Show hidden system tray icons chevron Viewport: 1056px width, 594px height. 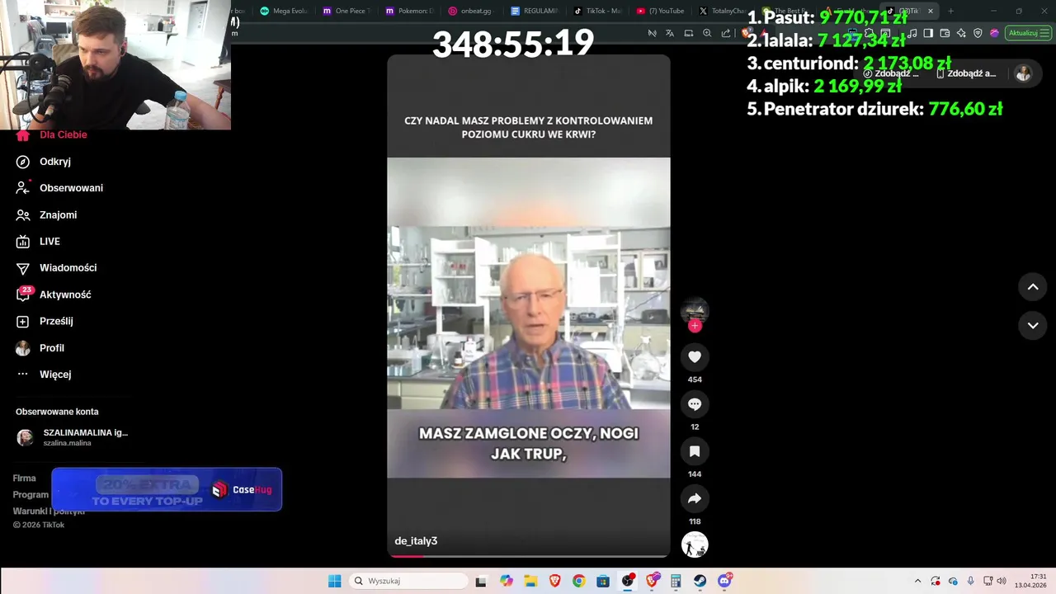coord(919,581)
